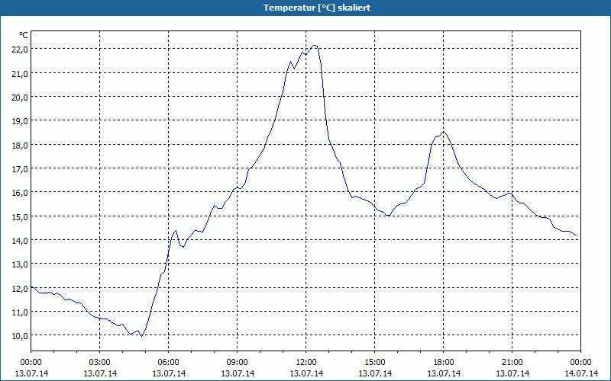
Task: Click the curve's secondary peak at 18:00
Action: 444,132
